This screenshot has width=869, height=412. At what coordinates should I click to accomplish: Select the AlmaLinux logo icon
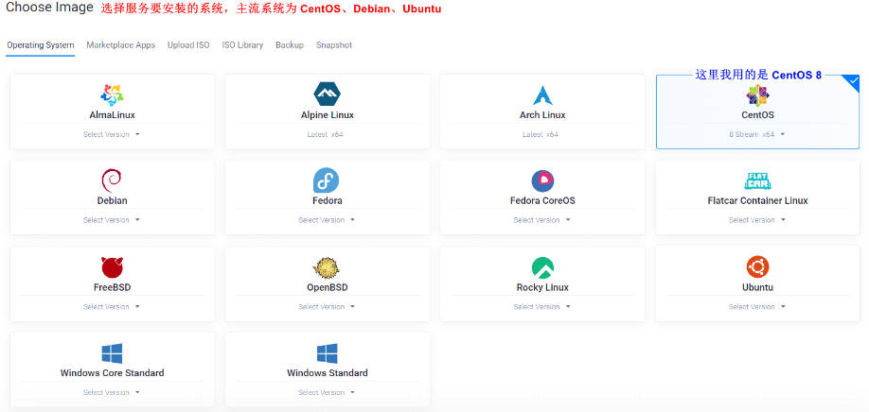(x=112, y=94)
